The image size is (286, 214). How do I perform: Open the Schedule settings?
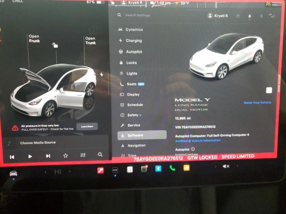pos(131,105)
